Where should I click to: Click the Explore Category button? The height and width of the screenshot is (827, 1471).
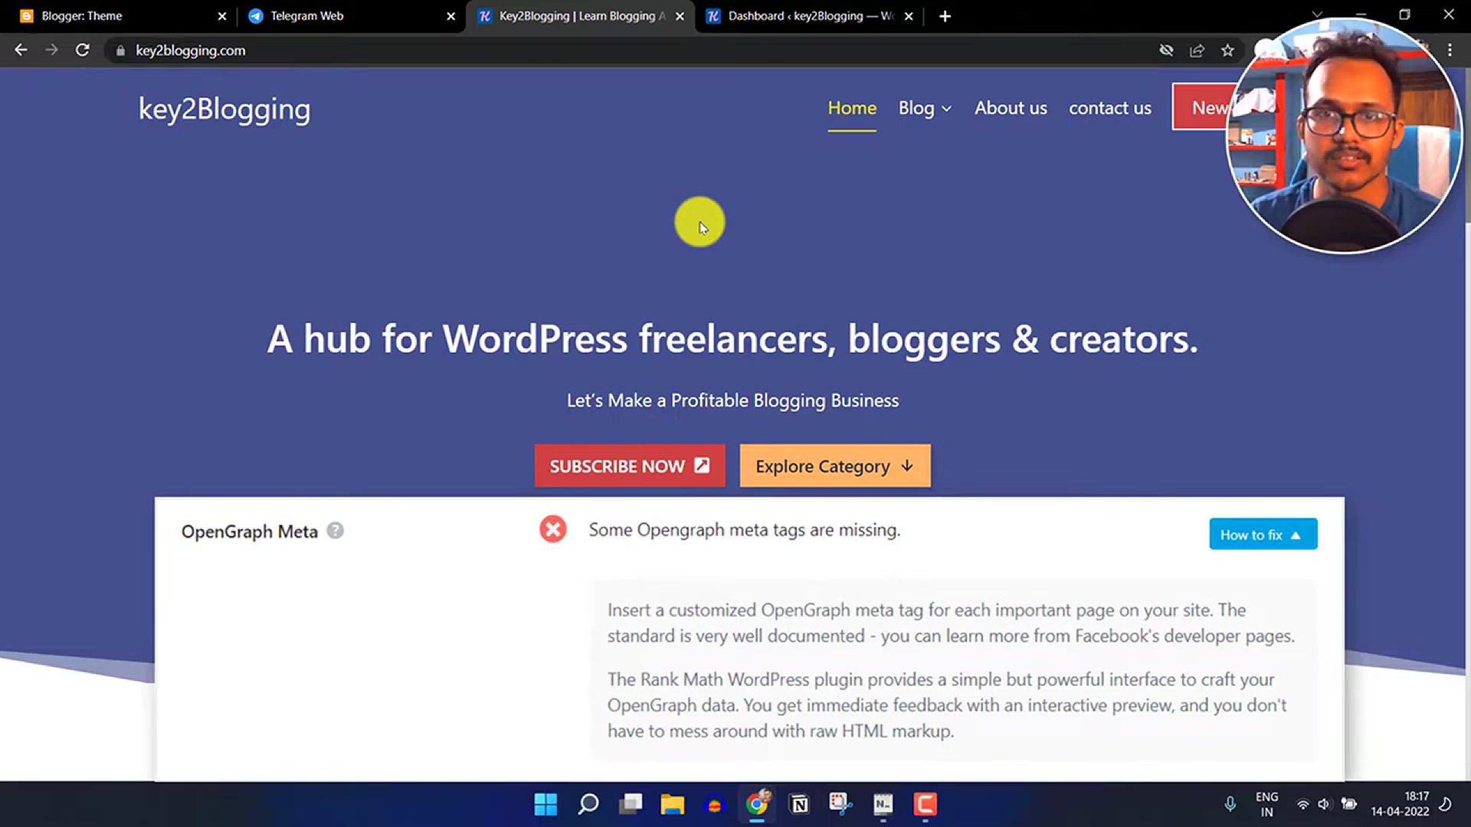(x=835, y=466)
